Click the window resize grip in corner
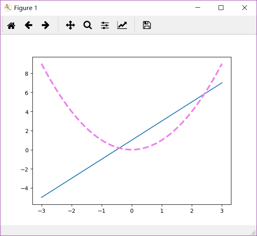 coord(253,232)
